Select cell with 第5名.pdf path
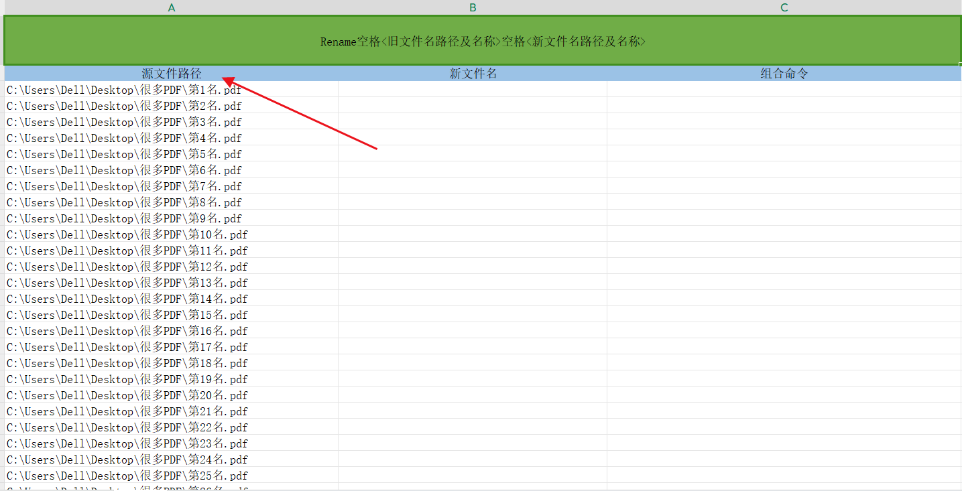The width and height of the screenshot is (962, 491). tap(172, 153)
